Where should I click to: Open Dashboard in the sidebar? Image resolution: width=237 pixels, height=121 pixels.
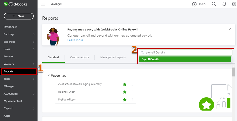coord(10,27)
